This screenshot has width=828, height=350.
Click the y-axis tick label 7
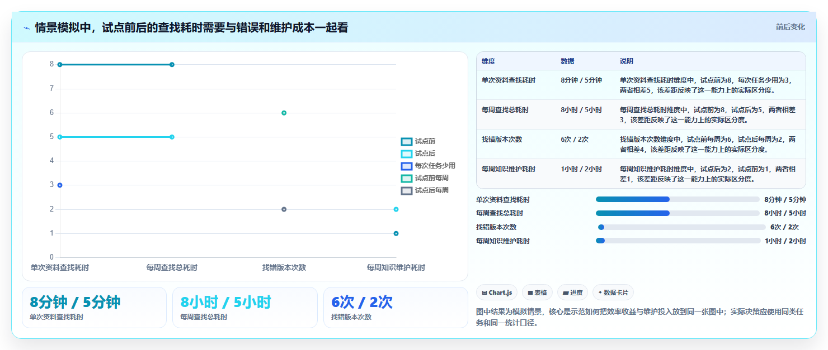click(51, 89)
